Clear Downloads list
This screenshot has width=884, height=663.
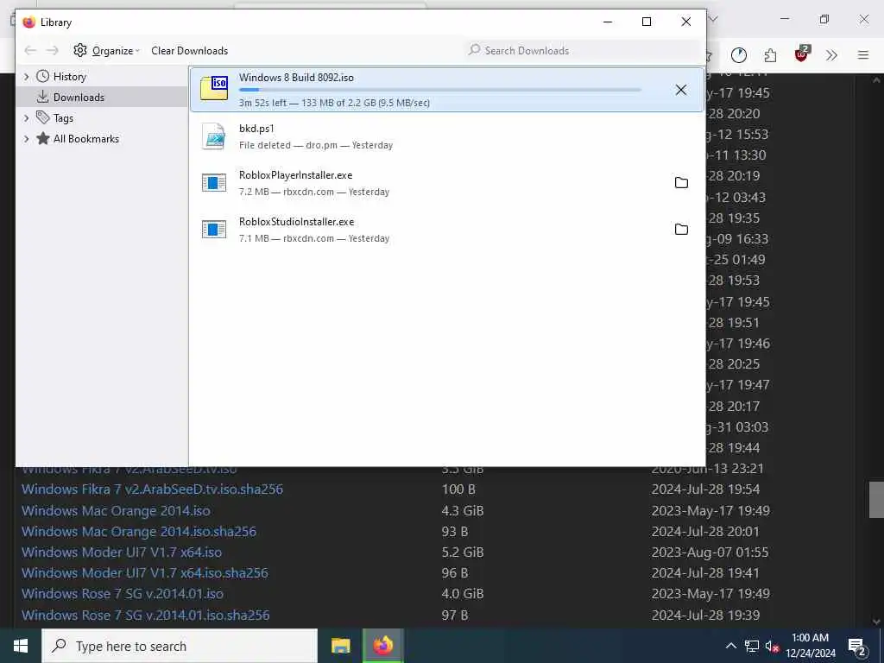click(189, 51)
